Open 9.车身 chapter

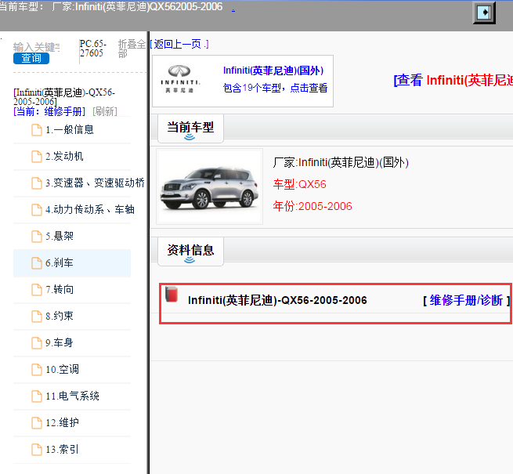tap(60, 343)
